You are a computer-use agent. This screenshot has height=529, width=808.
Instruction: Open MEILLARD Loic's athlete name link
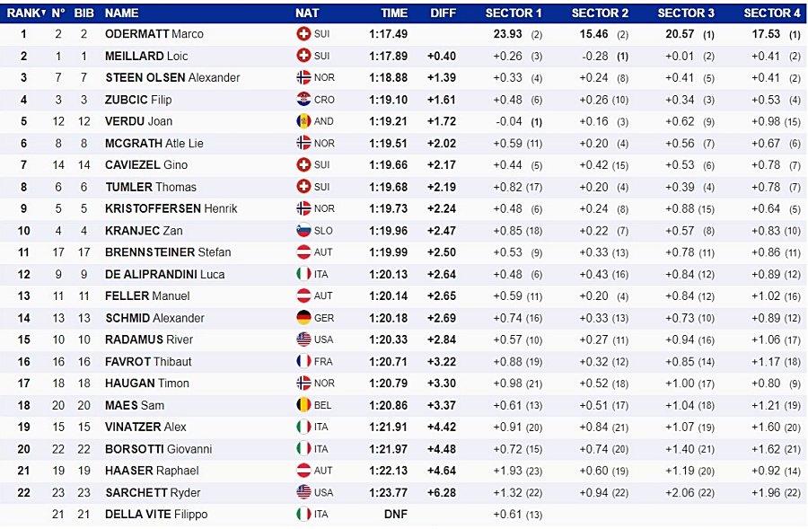coord(146,56)
